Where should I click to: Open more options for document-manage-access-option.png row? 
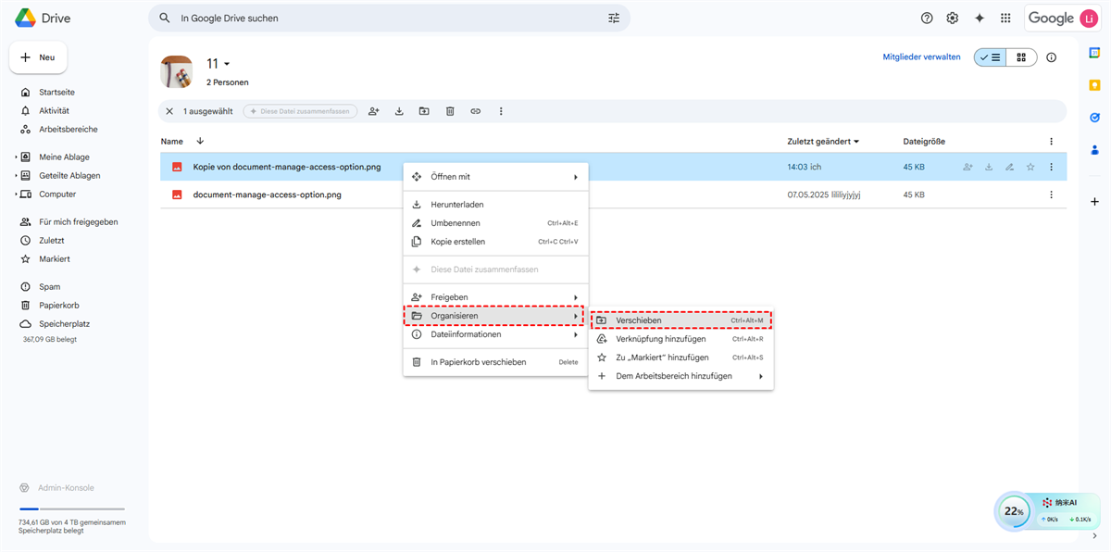click(1051, 194)
